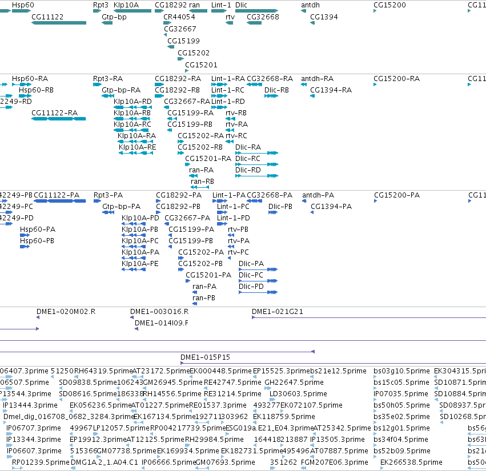The image size is (486, 471).
Task: Select the CG1394-RA transcript label
Action: [331, 90]
